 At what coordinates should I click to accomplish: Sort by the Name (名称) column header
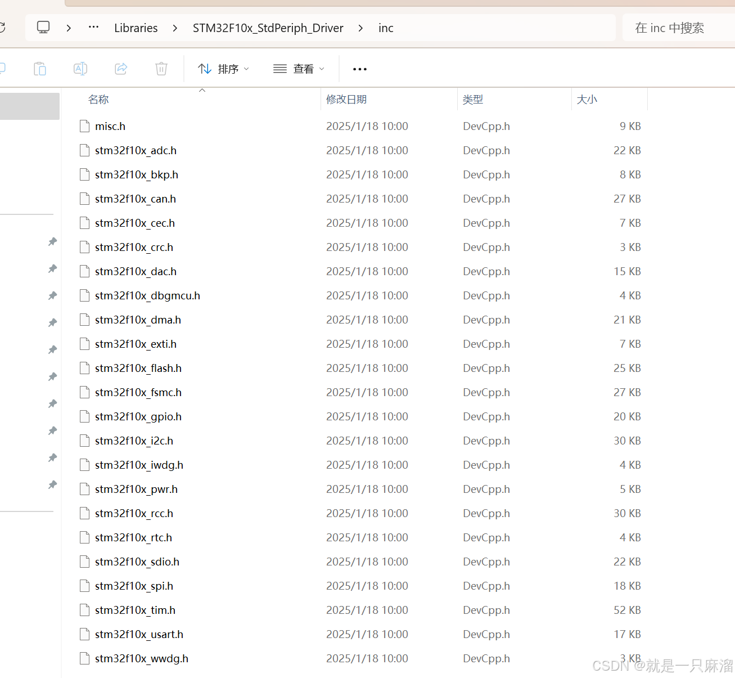(98, 100)
